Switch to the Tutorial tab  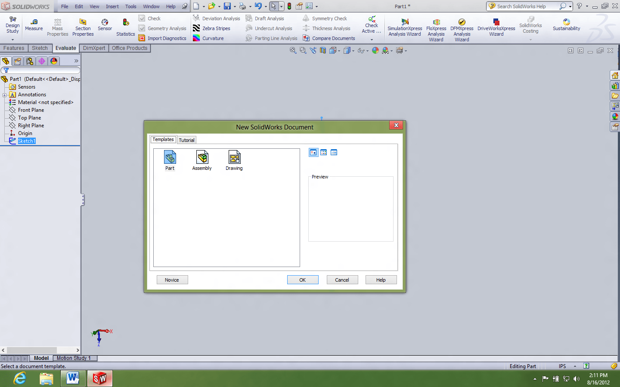(186, 140)
